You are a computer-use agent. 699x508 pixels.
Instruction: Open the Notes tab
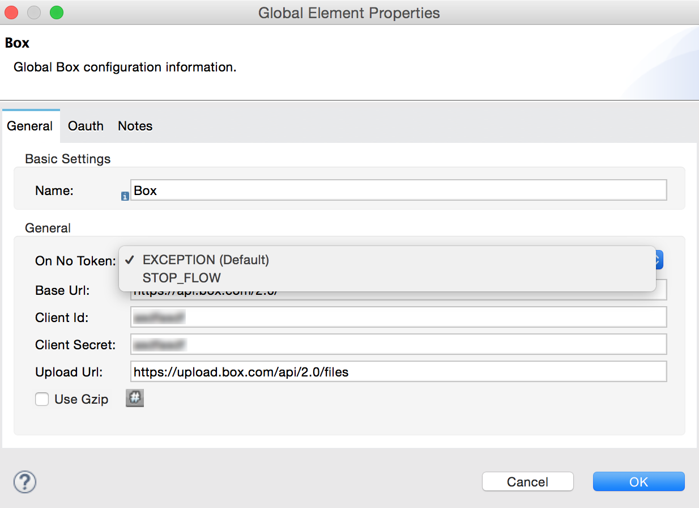(135, 126)
